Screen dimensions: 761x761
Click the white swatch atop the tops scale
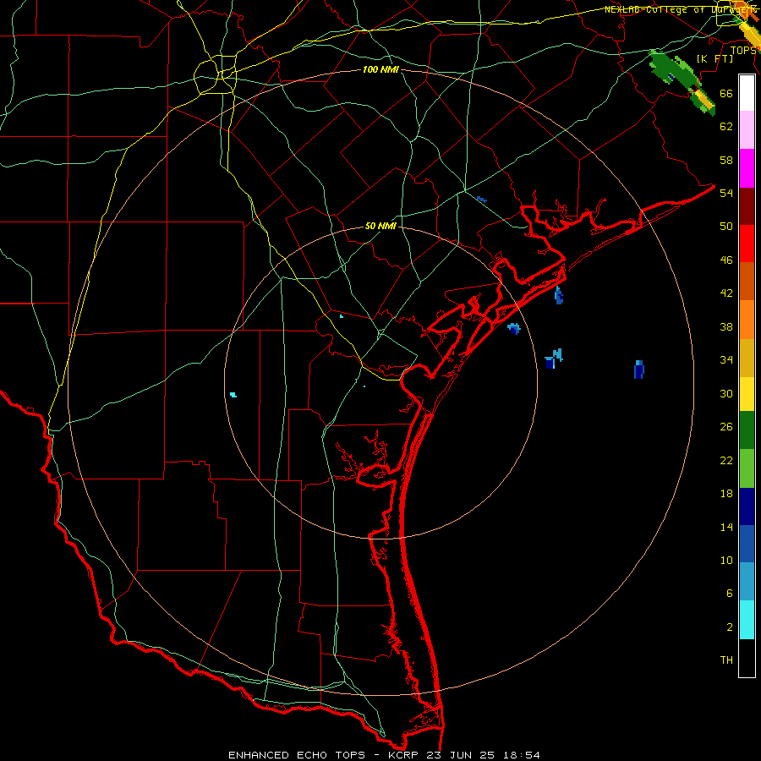747,93
